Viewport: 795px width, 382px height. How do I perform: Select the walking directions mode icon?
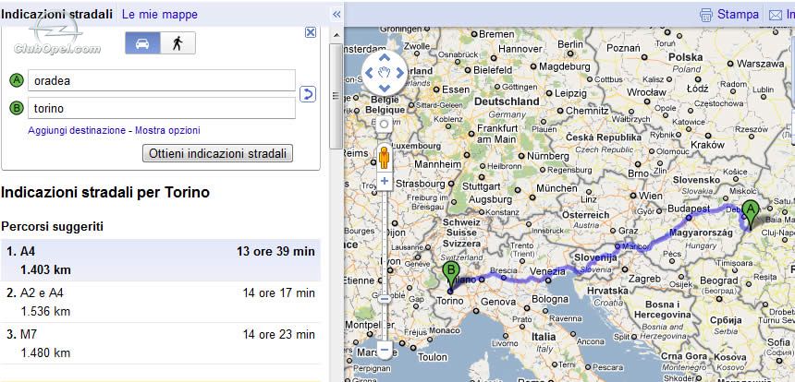click(177, 43)
